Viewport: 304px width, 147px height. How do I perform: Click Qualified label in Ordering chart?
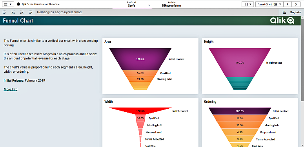tap(274, 118)
